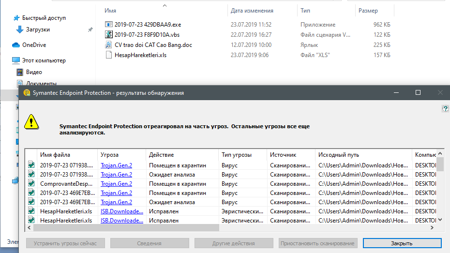This screenshot has height=253, width=450.
Task: Open ISB.Downloade link in the last row
Action: 121,220
